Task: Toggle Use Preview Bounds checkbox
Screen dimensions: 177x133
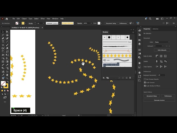Action: click(145, 79)
